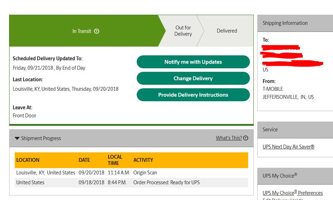Click the Order Processed: Ready for UPS row
Viewport: 333px width, 200px height.
[131, 182]
